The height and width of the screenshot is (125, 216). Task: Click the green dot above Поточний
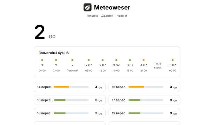(x=72, y=60)
